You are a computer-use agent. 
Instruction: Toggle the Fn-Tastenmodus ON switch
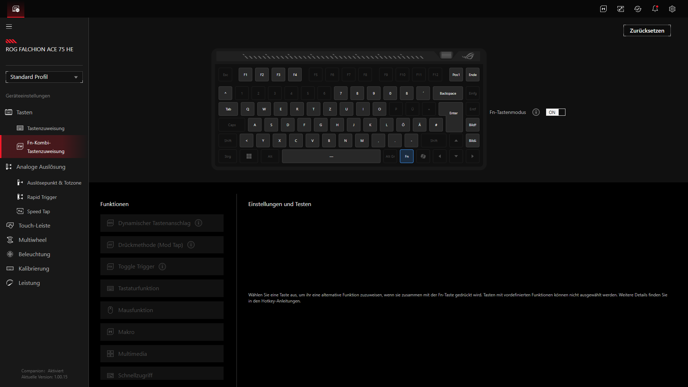point(555,112)
